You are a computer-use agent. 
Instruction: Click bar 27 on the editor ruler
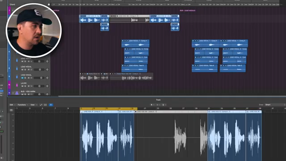click(183, 108)
